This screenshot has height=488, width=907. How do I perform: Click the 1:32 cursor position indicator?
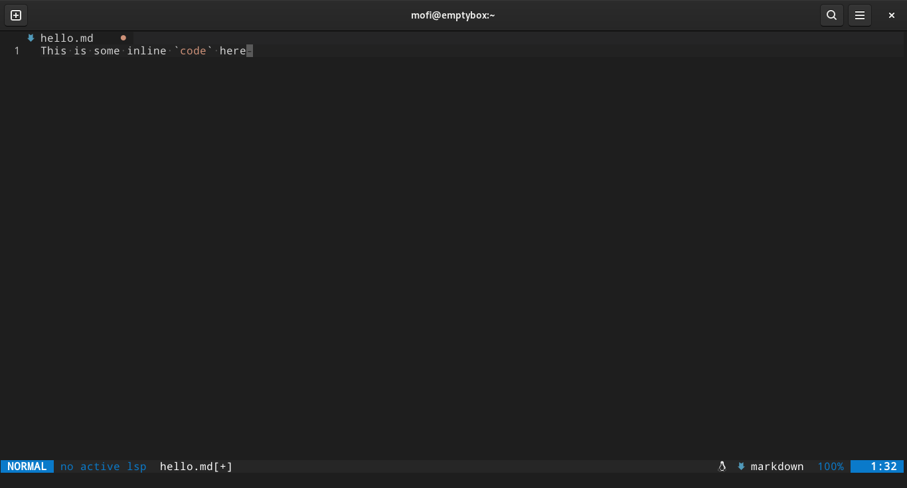click(883, 466)
